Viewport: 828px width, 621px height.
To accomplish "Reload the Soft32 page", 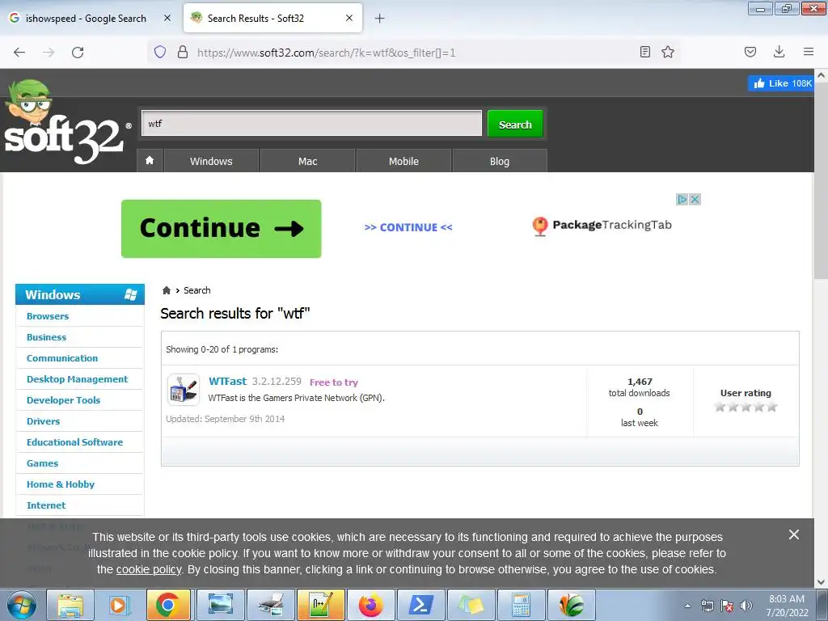I will tap(78, 53).
